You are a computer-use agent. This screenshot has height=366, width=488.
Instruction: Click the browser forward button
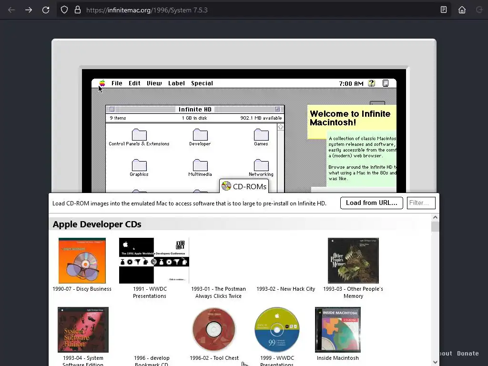29,10
